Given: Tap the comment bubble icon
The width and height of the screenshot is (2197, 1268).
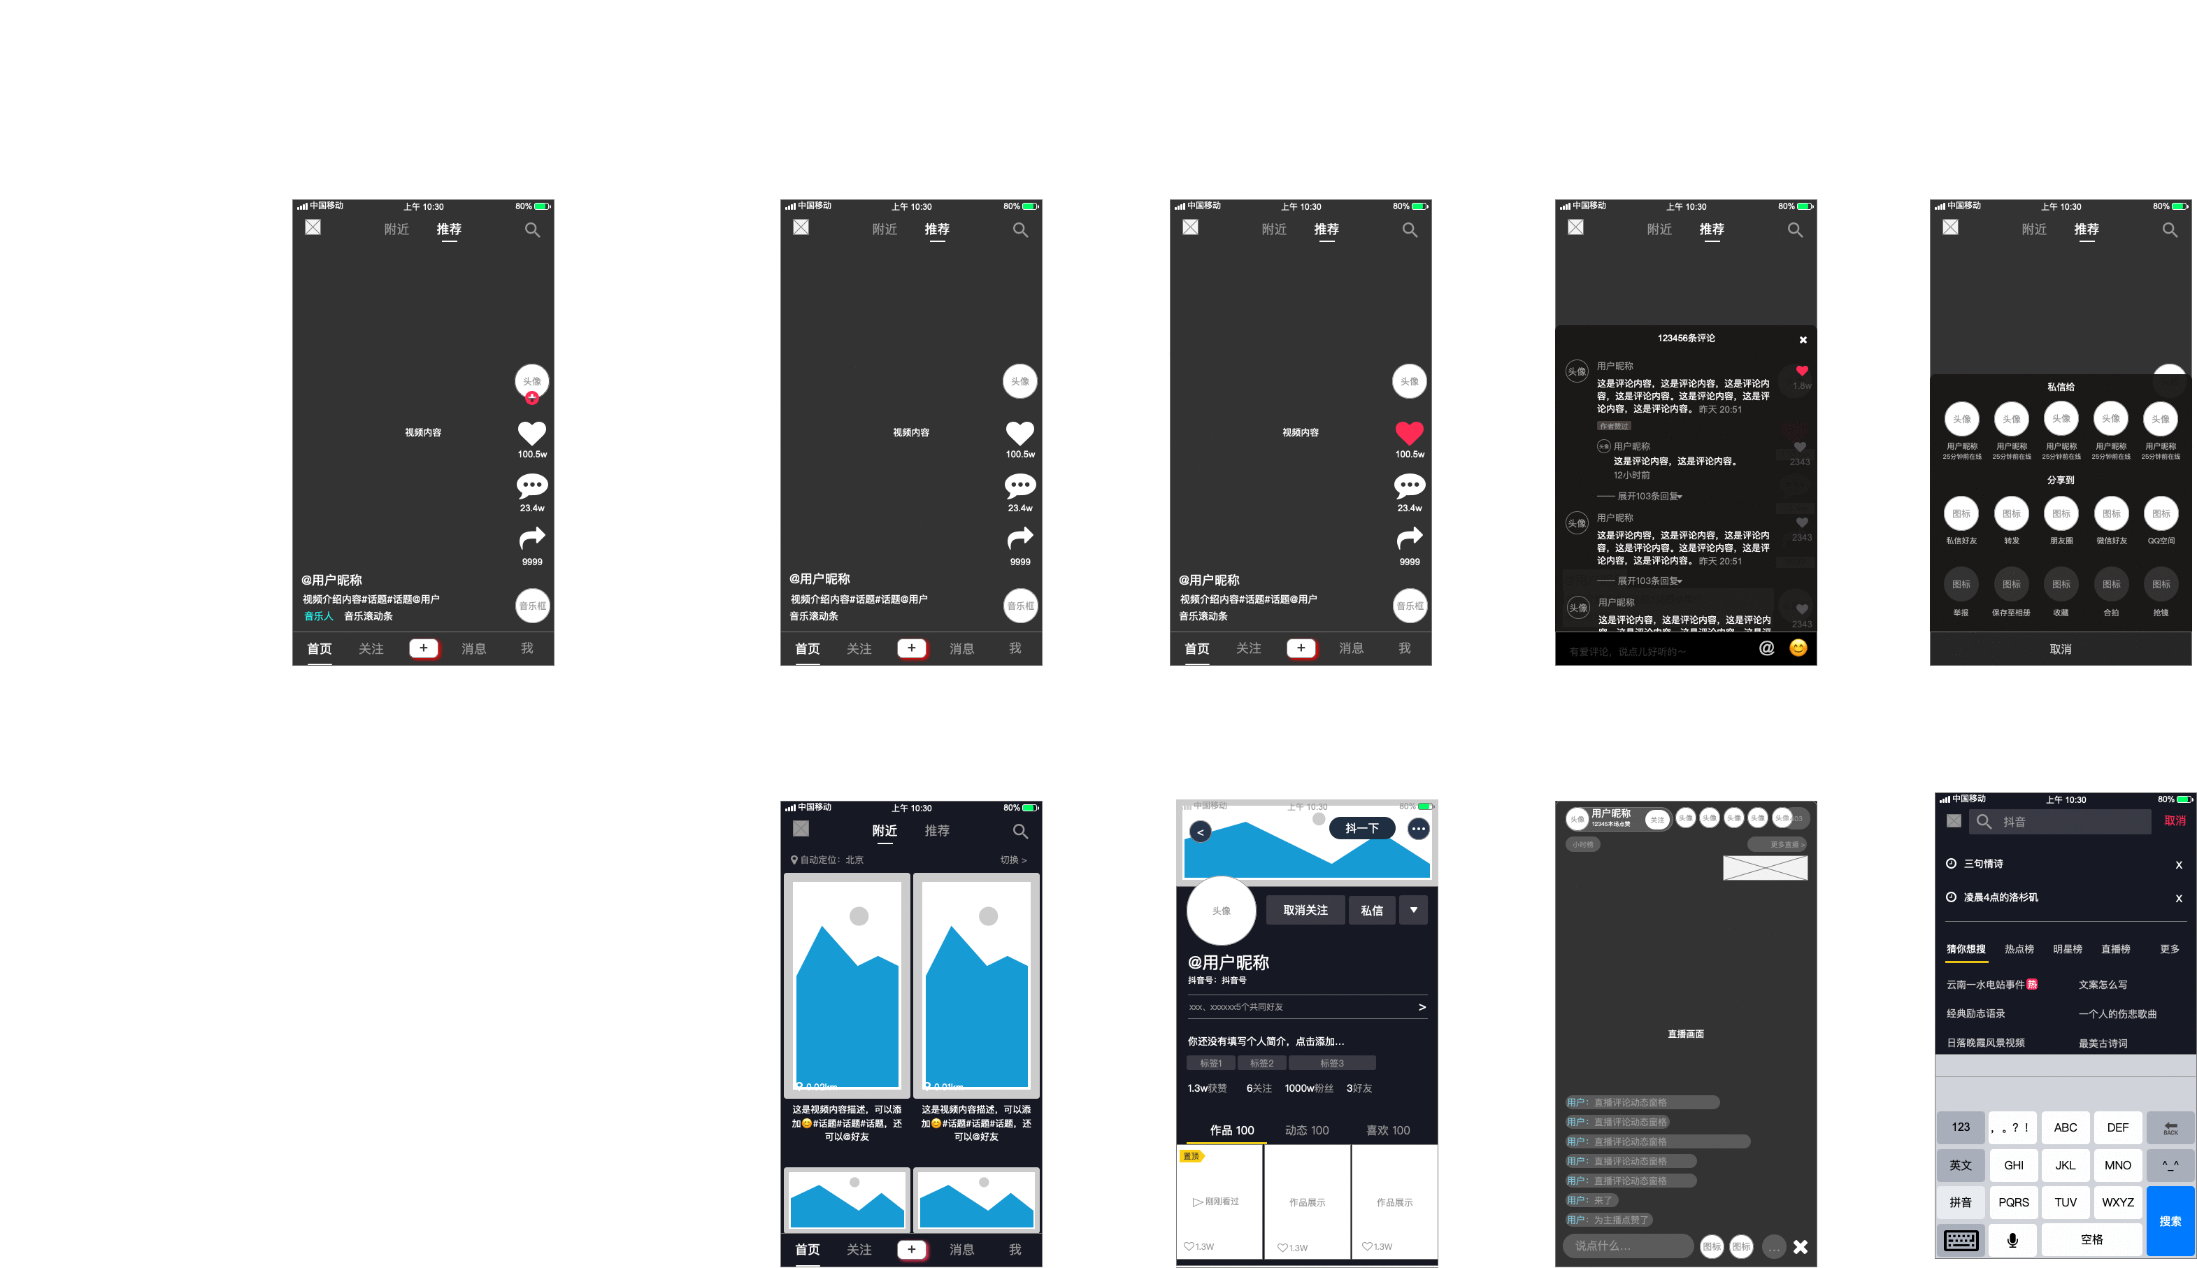Looking at the screenshot, I should pos(528,485).
